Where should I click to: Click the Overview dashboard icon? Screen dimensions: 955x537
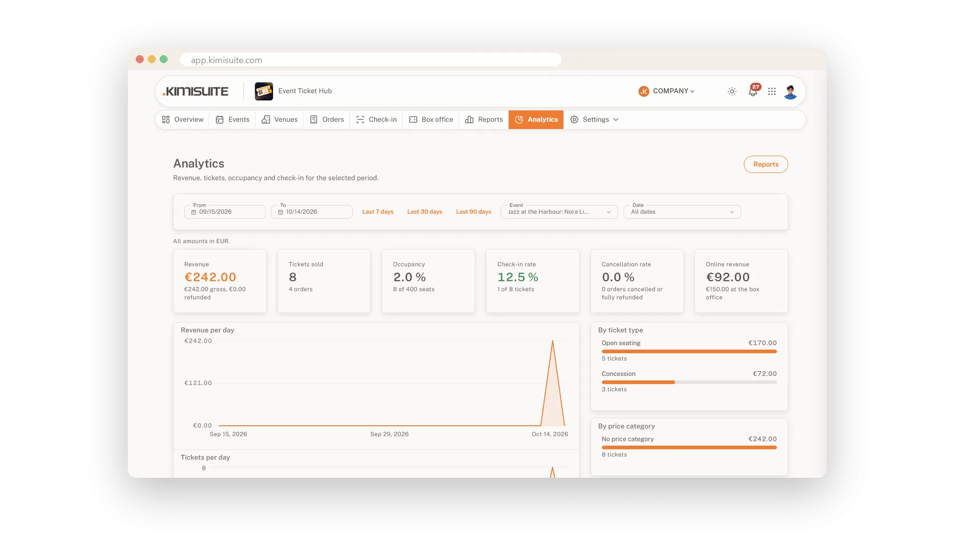click(x=166, y=120)
